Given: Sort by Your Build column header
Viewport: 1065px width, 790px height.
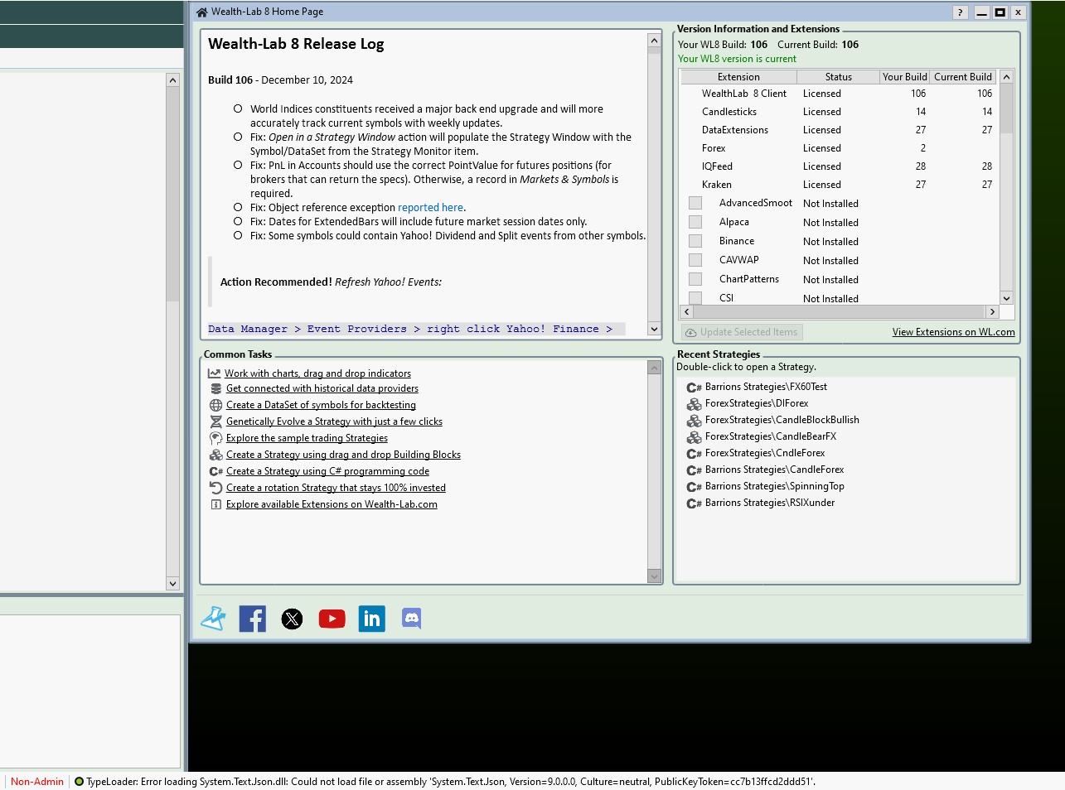Looking at the screenshot, I should point(904,77).
